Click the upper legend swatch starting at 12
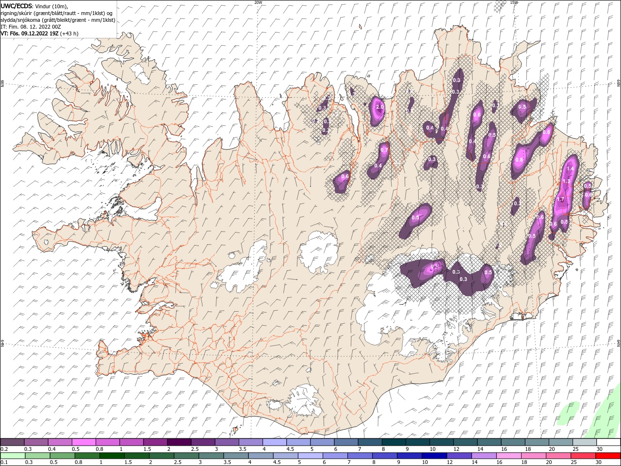The width and height of the screenshot is (621, 466). 465,442
